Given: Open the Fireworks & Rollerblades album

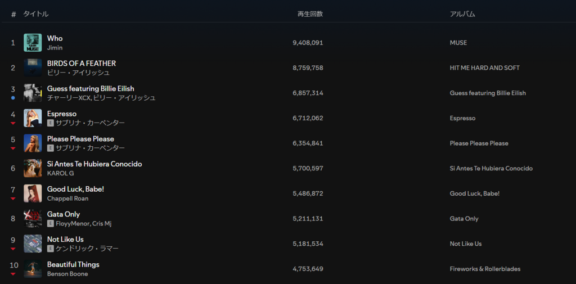Looking at the screenshot, I should pyautogui.click(x=485, y=269).
